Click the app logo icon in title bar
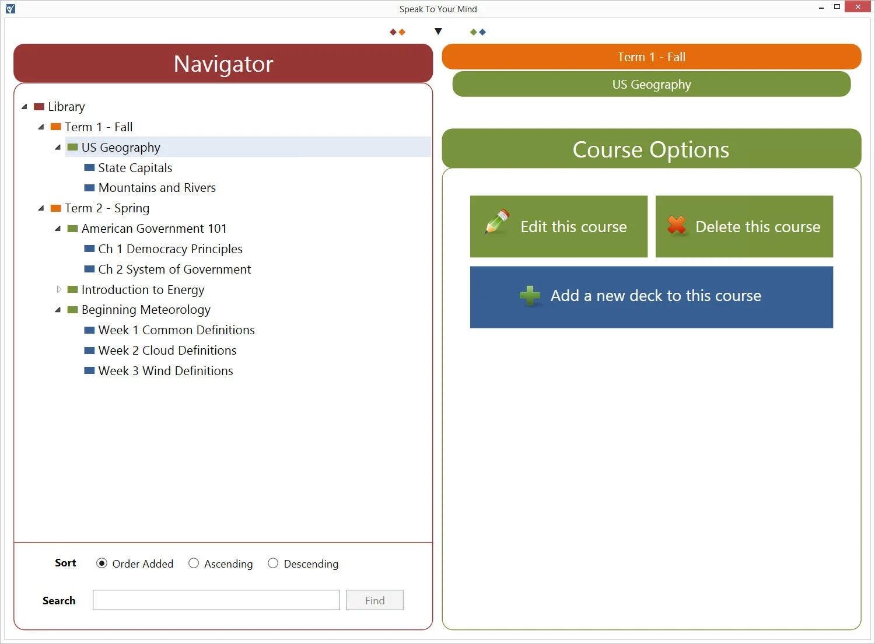The image size is (875, 644). (x=10, y=9)
